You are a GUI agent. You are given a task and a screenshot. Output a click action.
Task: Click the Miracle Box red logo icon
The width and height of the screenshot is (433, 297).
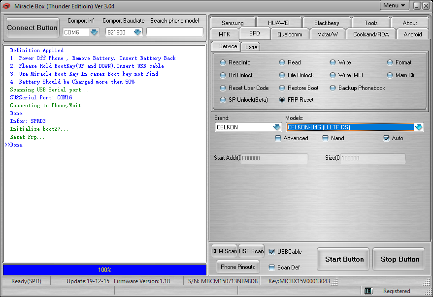6,6
